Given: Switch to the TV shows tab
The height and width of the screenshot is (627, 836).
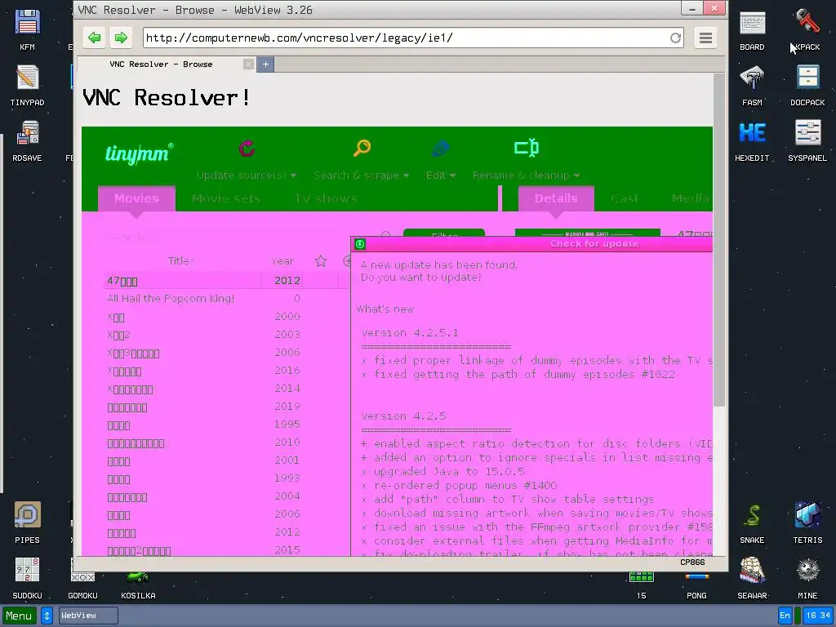Looking at the screenshot, I should click(x=326, y=198).
